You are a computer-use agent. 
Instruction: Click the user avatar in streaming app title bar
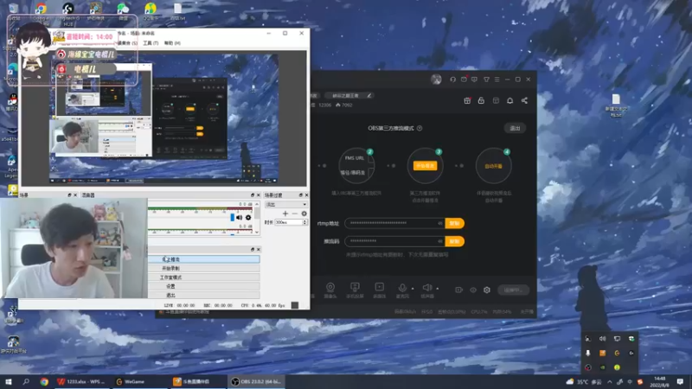[436, 80]
